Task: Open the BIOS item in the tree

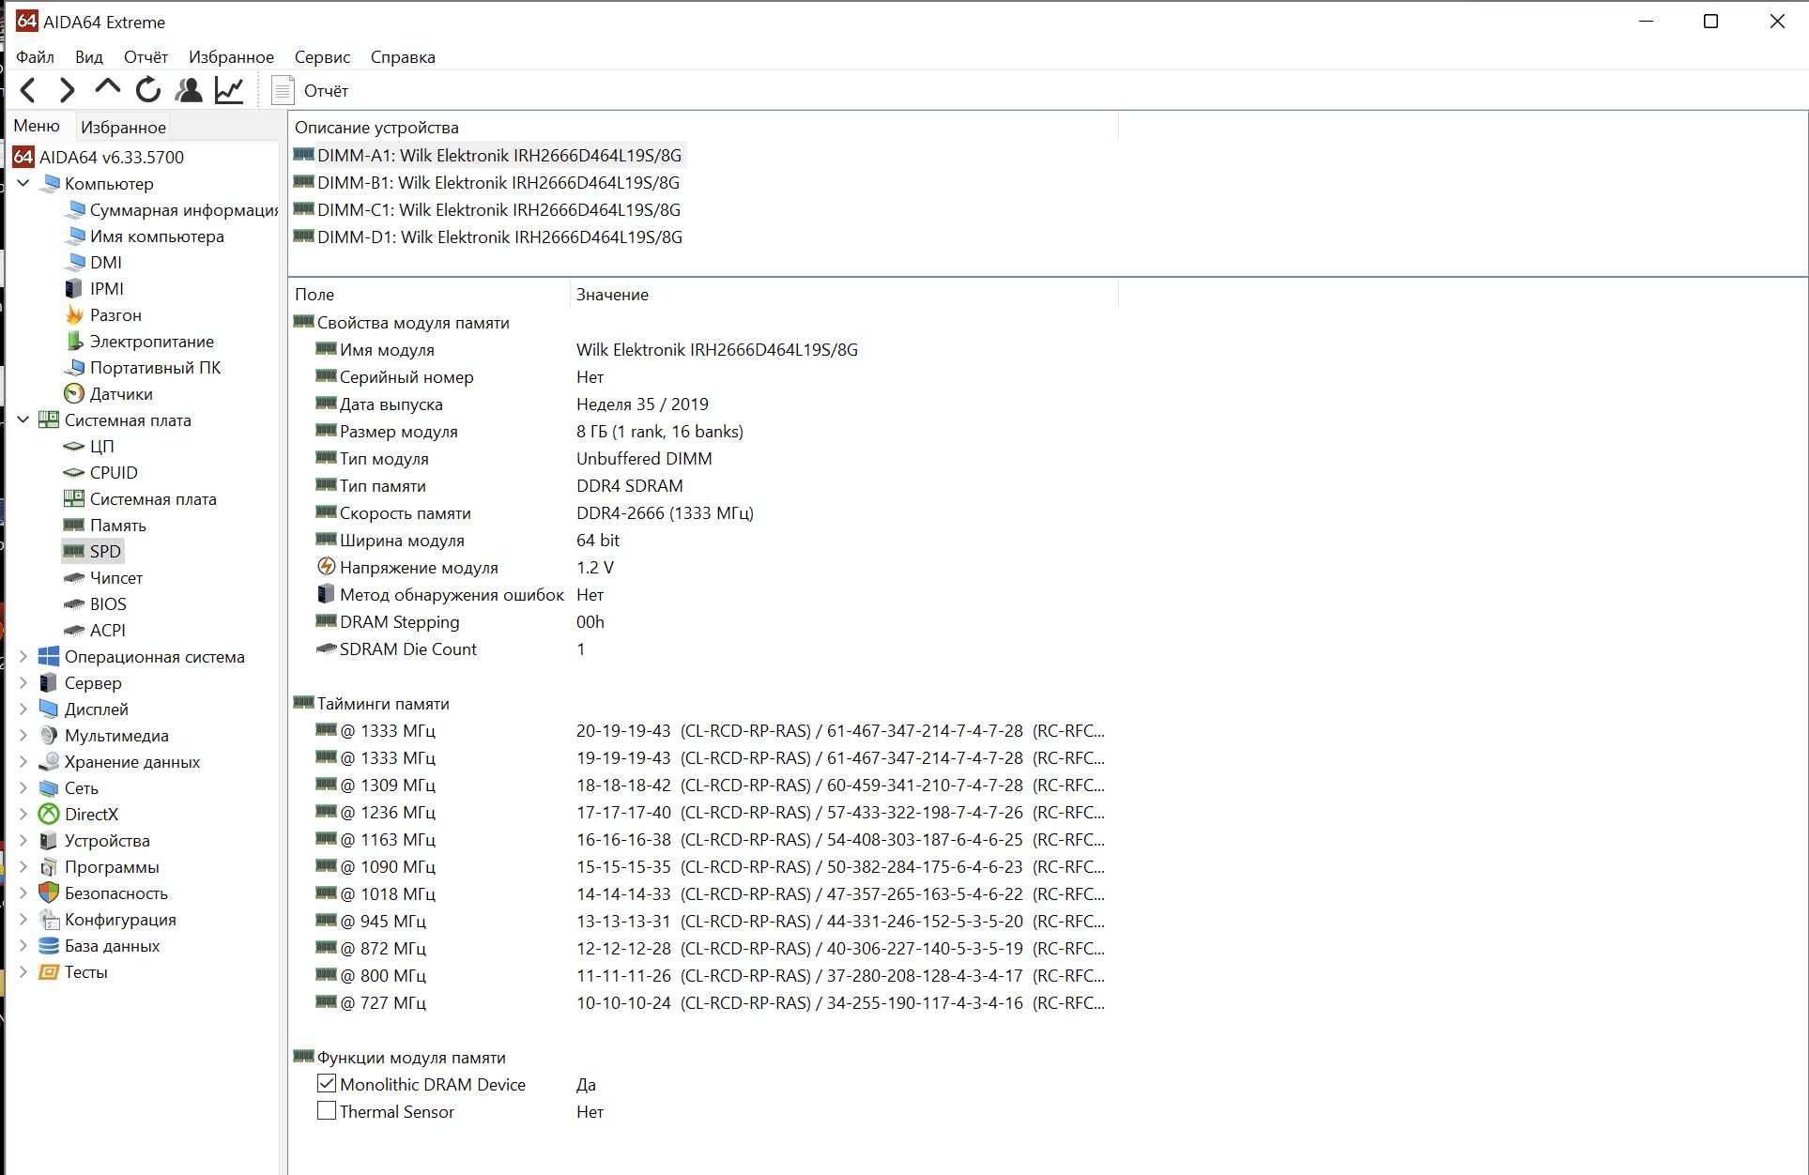Action: (x=95, y=603)
